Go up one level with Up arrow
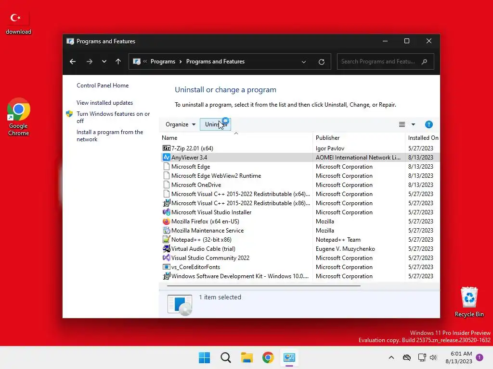This screenshot has height=369, width=493. click(x=118, y=61)
